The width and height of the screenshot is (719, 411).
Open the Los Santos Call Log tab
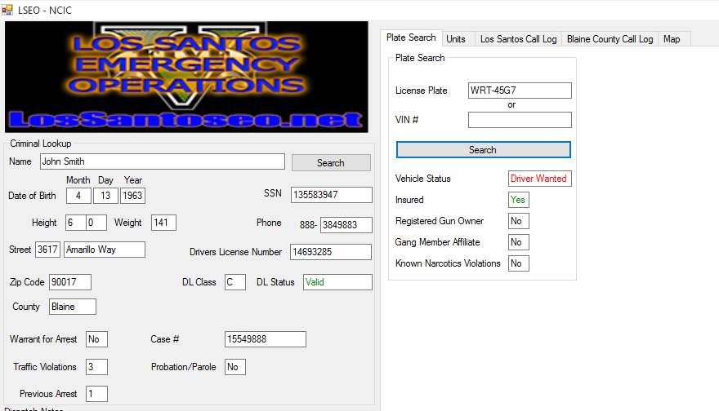518,39
